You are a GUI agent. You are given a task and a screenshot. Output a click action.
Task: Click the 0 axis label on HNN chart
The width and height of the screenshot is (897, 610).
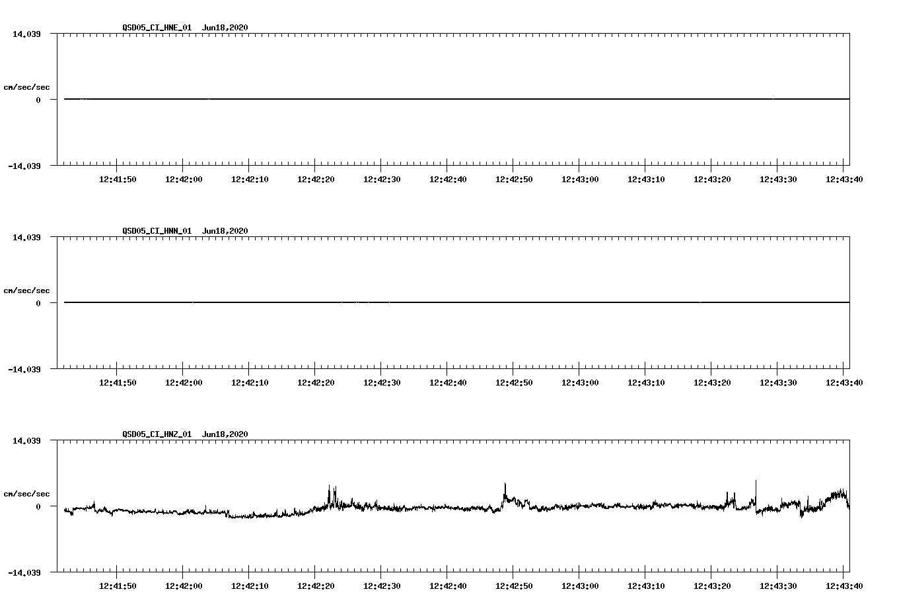pos(38,303)
